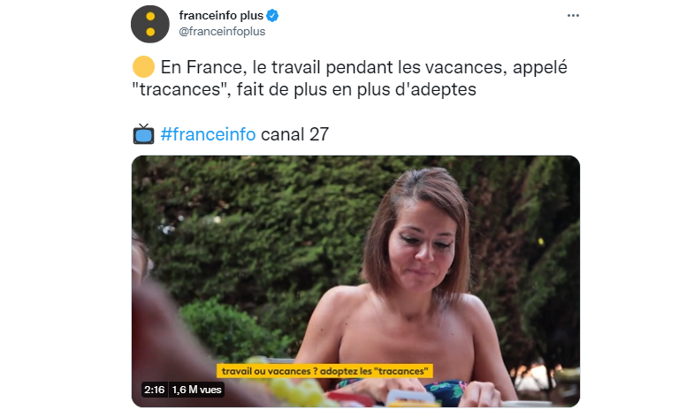Image resolution: width=694 pixels, height=417 pixels.
Task: Click the 2:16 video duration badge
Action: click(154, 390)
